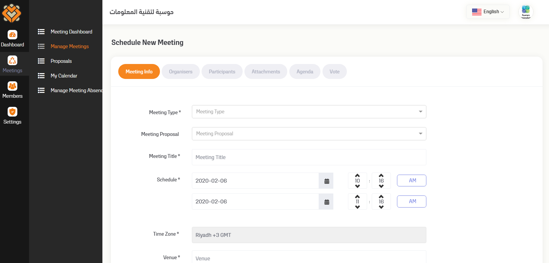Open the Members section icon
Image resolution: width=549 pixels, height=263 pixels.
click(x=12, y=86)
